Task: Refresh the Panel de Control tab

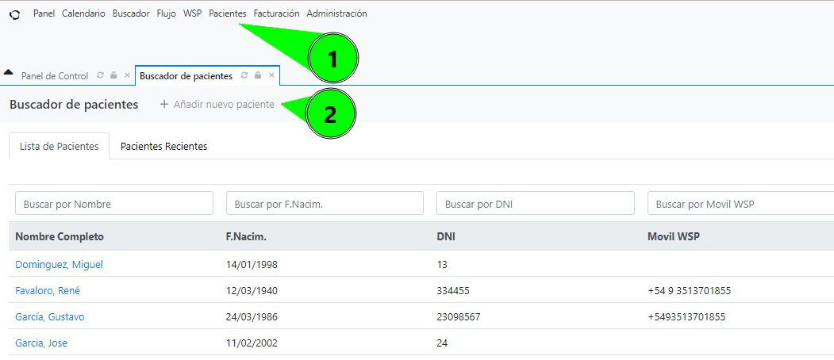Action: tap(100, 75)
